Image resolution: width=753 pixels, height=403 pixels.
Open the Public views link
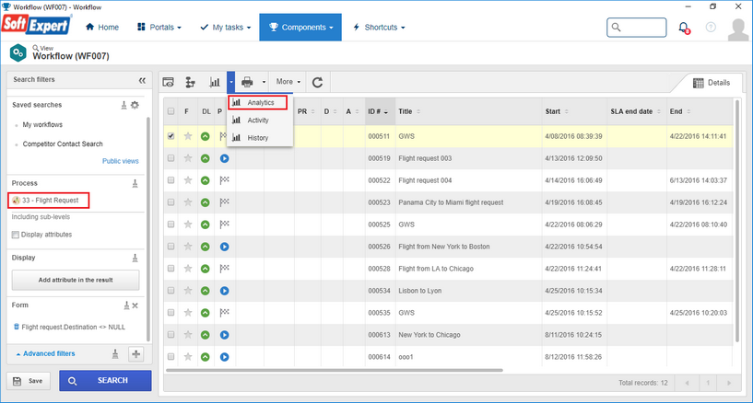click(x=120, y=161)
